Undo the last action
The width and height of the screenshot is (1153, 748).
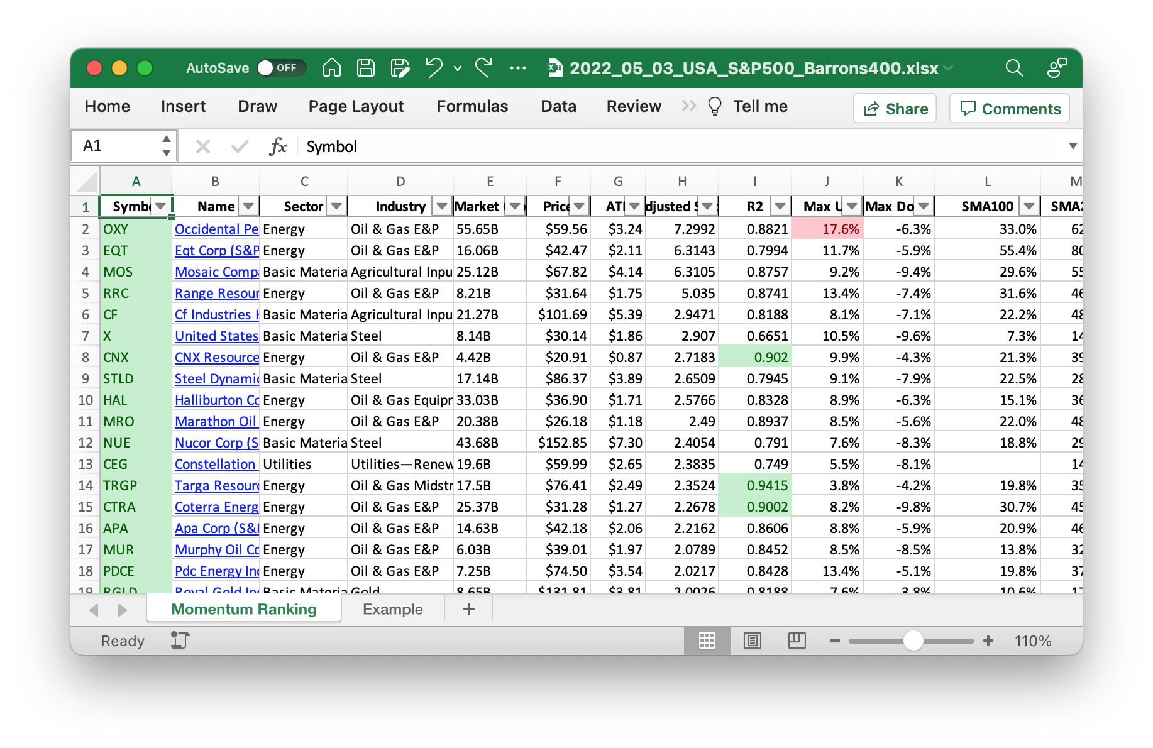[434, 68]
